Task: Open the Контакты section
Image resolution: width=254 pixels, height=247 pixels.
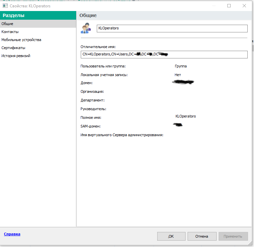Action: point(38,32)
